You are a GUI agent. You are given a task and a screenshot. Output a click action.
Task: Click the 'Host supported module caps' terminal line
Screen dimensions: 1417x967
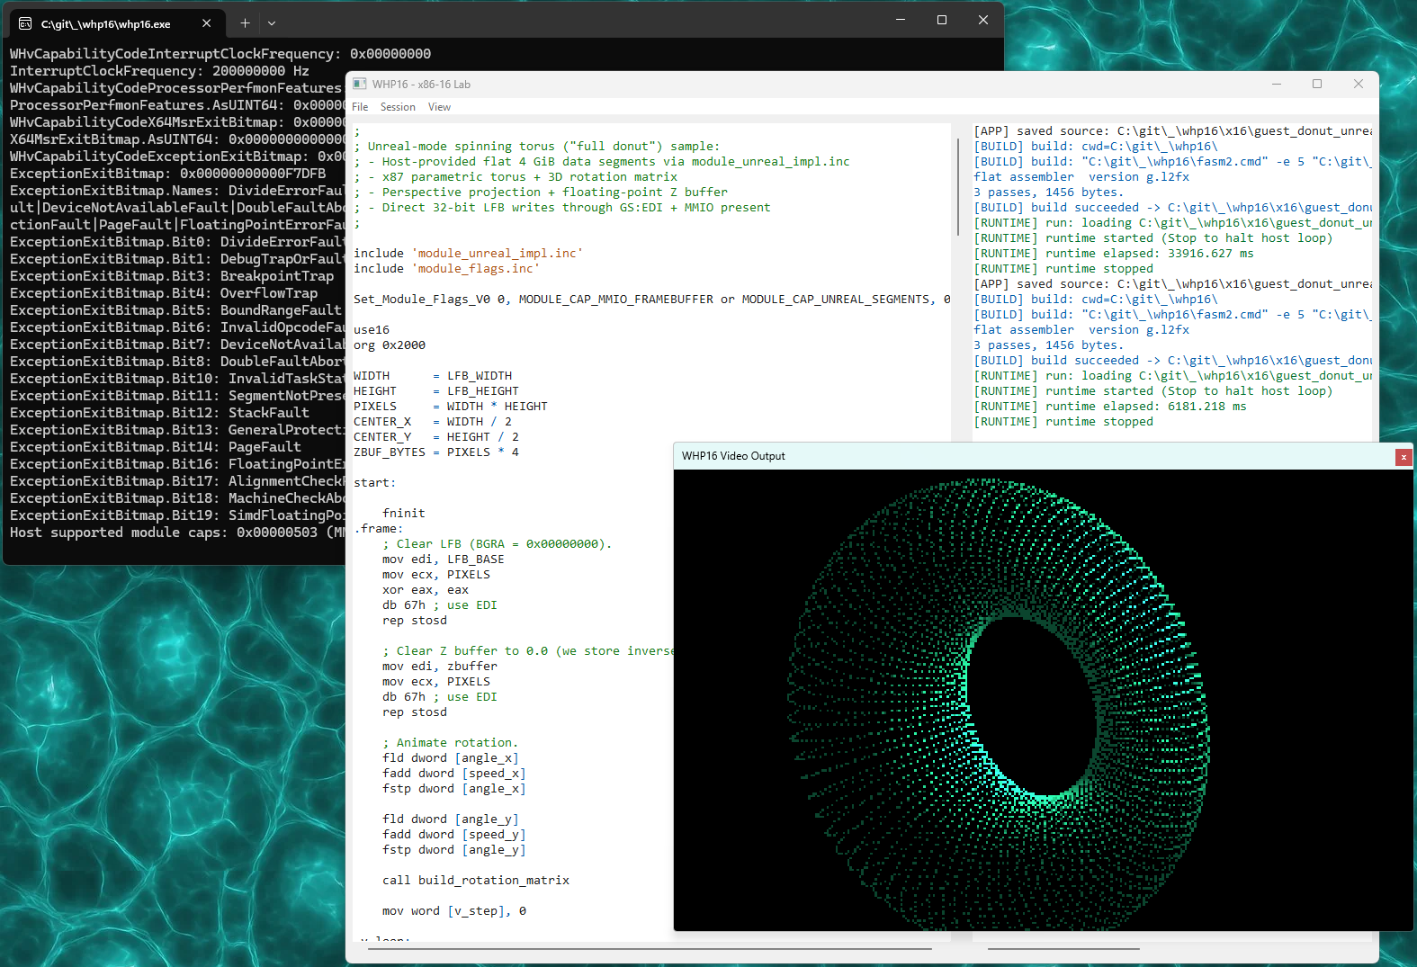pos(177,533)
